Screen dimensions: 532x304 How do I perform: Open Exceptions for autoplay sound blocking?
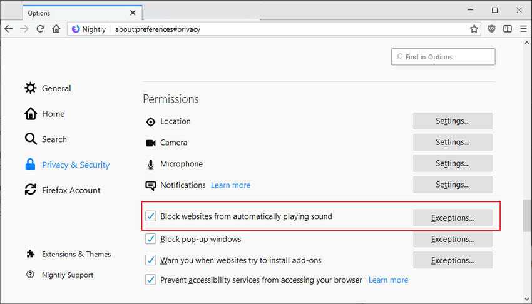pos(453,218)
